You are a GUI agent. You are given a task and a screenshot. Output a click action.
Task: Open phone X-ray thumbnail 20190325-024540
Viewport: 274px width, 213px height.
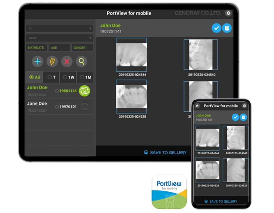pos(236,138)
